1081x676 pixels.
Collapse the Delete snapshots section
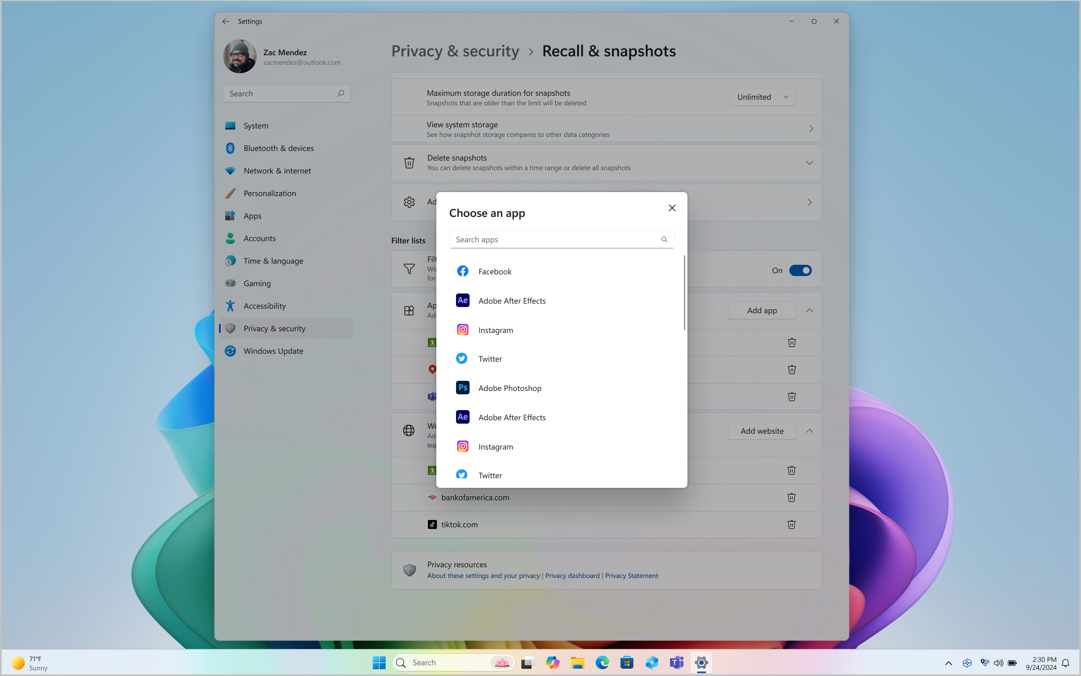810,163
